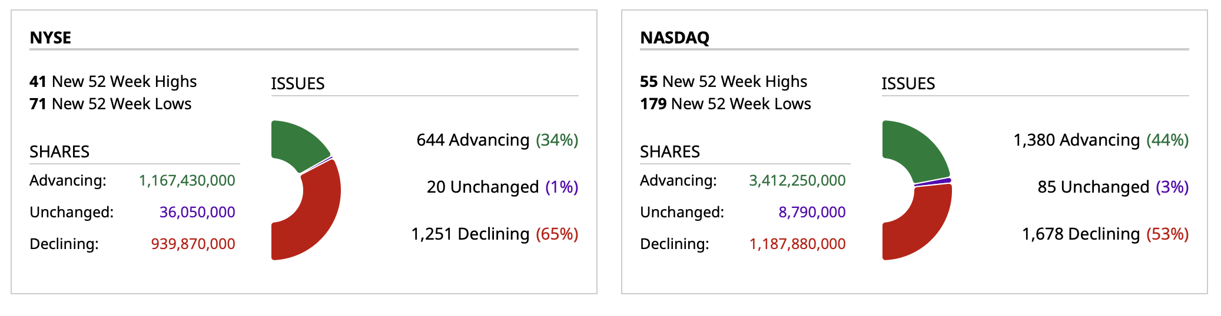Click NYSE 71 New 52 Week Lows
The image size is (1221, 316).
click(111, 104)
